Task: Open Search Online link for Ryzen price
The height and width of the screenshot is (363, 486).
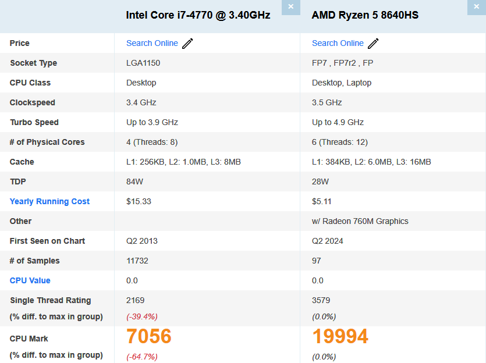Action: click(x=338, y=43)
